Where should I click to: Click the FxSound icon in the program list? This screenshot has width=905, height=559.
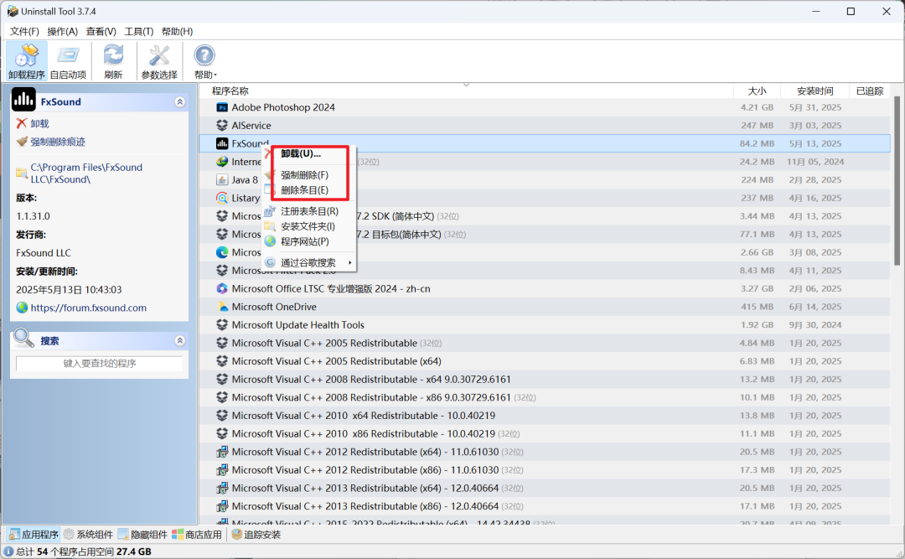[221, 143]
